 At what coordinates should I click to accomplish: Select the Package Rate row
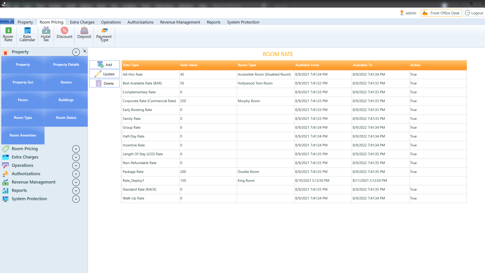click(x=294, y=172)
